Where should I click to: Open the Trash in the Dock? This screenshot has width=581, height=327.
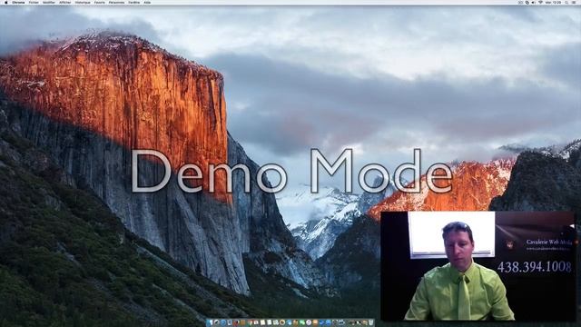pyautogui.click(x=371, y=323)
